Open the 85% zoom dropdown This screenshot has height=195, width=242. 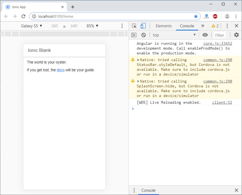coord(92,26)
